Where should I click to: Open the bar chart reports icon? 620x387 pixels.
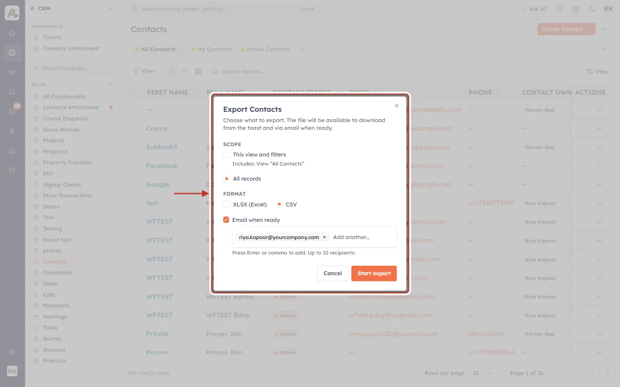pos(12,151)
